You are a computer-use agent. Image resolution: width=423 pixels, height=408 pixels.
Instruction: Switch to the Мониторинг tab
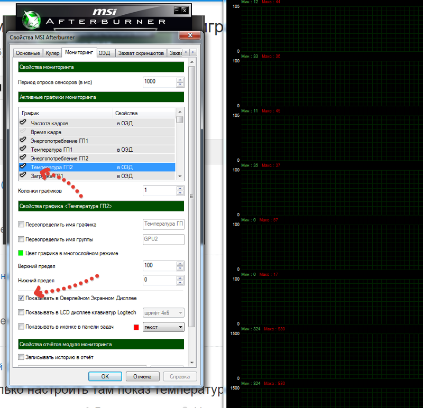click(x=79, y=52)
